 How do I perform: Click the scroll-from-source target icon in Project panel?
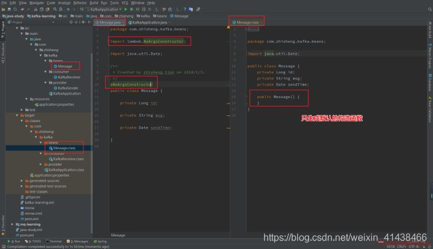[x=71, y=22]
